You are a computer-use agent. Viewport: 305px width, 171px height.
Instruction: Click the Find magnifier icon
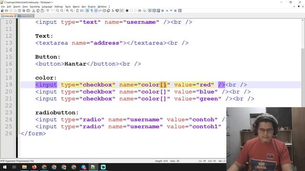tap(58, 10)
